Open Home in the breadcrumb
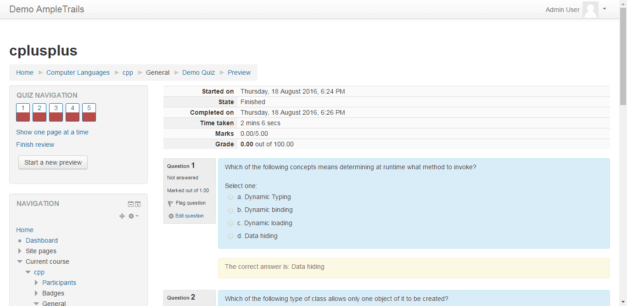Screen dimensions: 627x306 click(x=25, y=72)
